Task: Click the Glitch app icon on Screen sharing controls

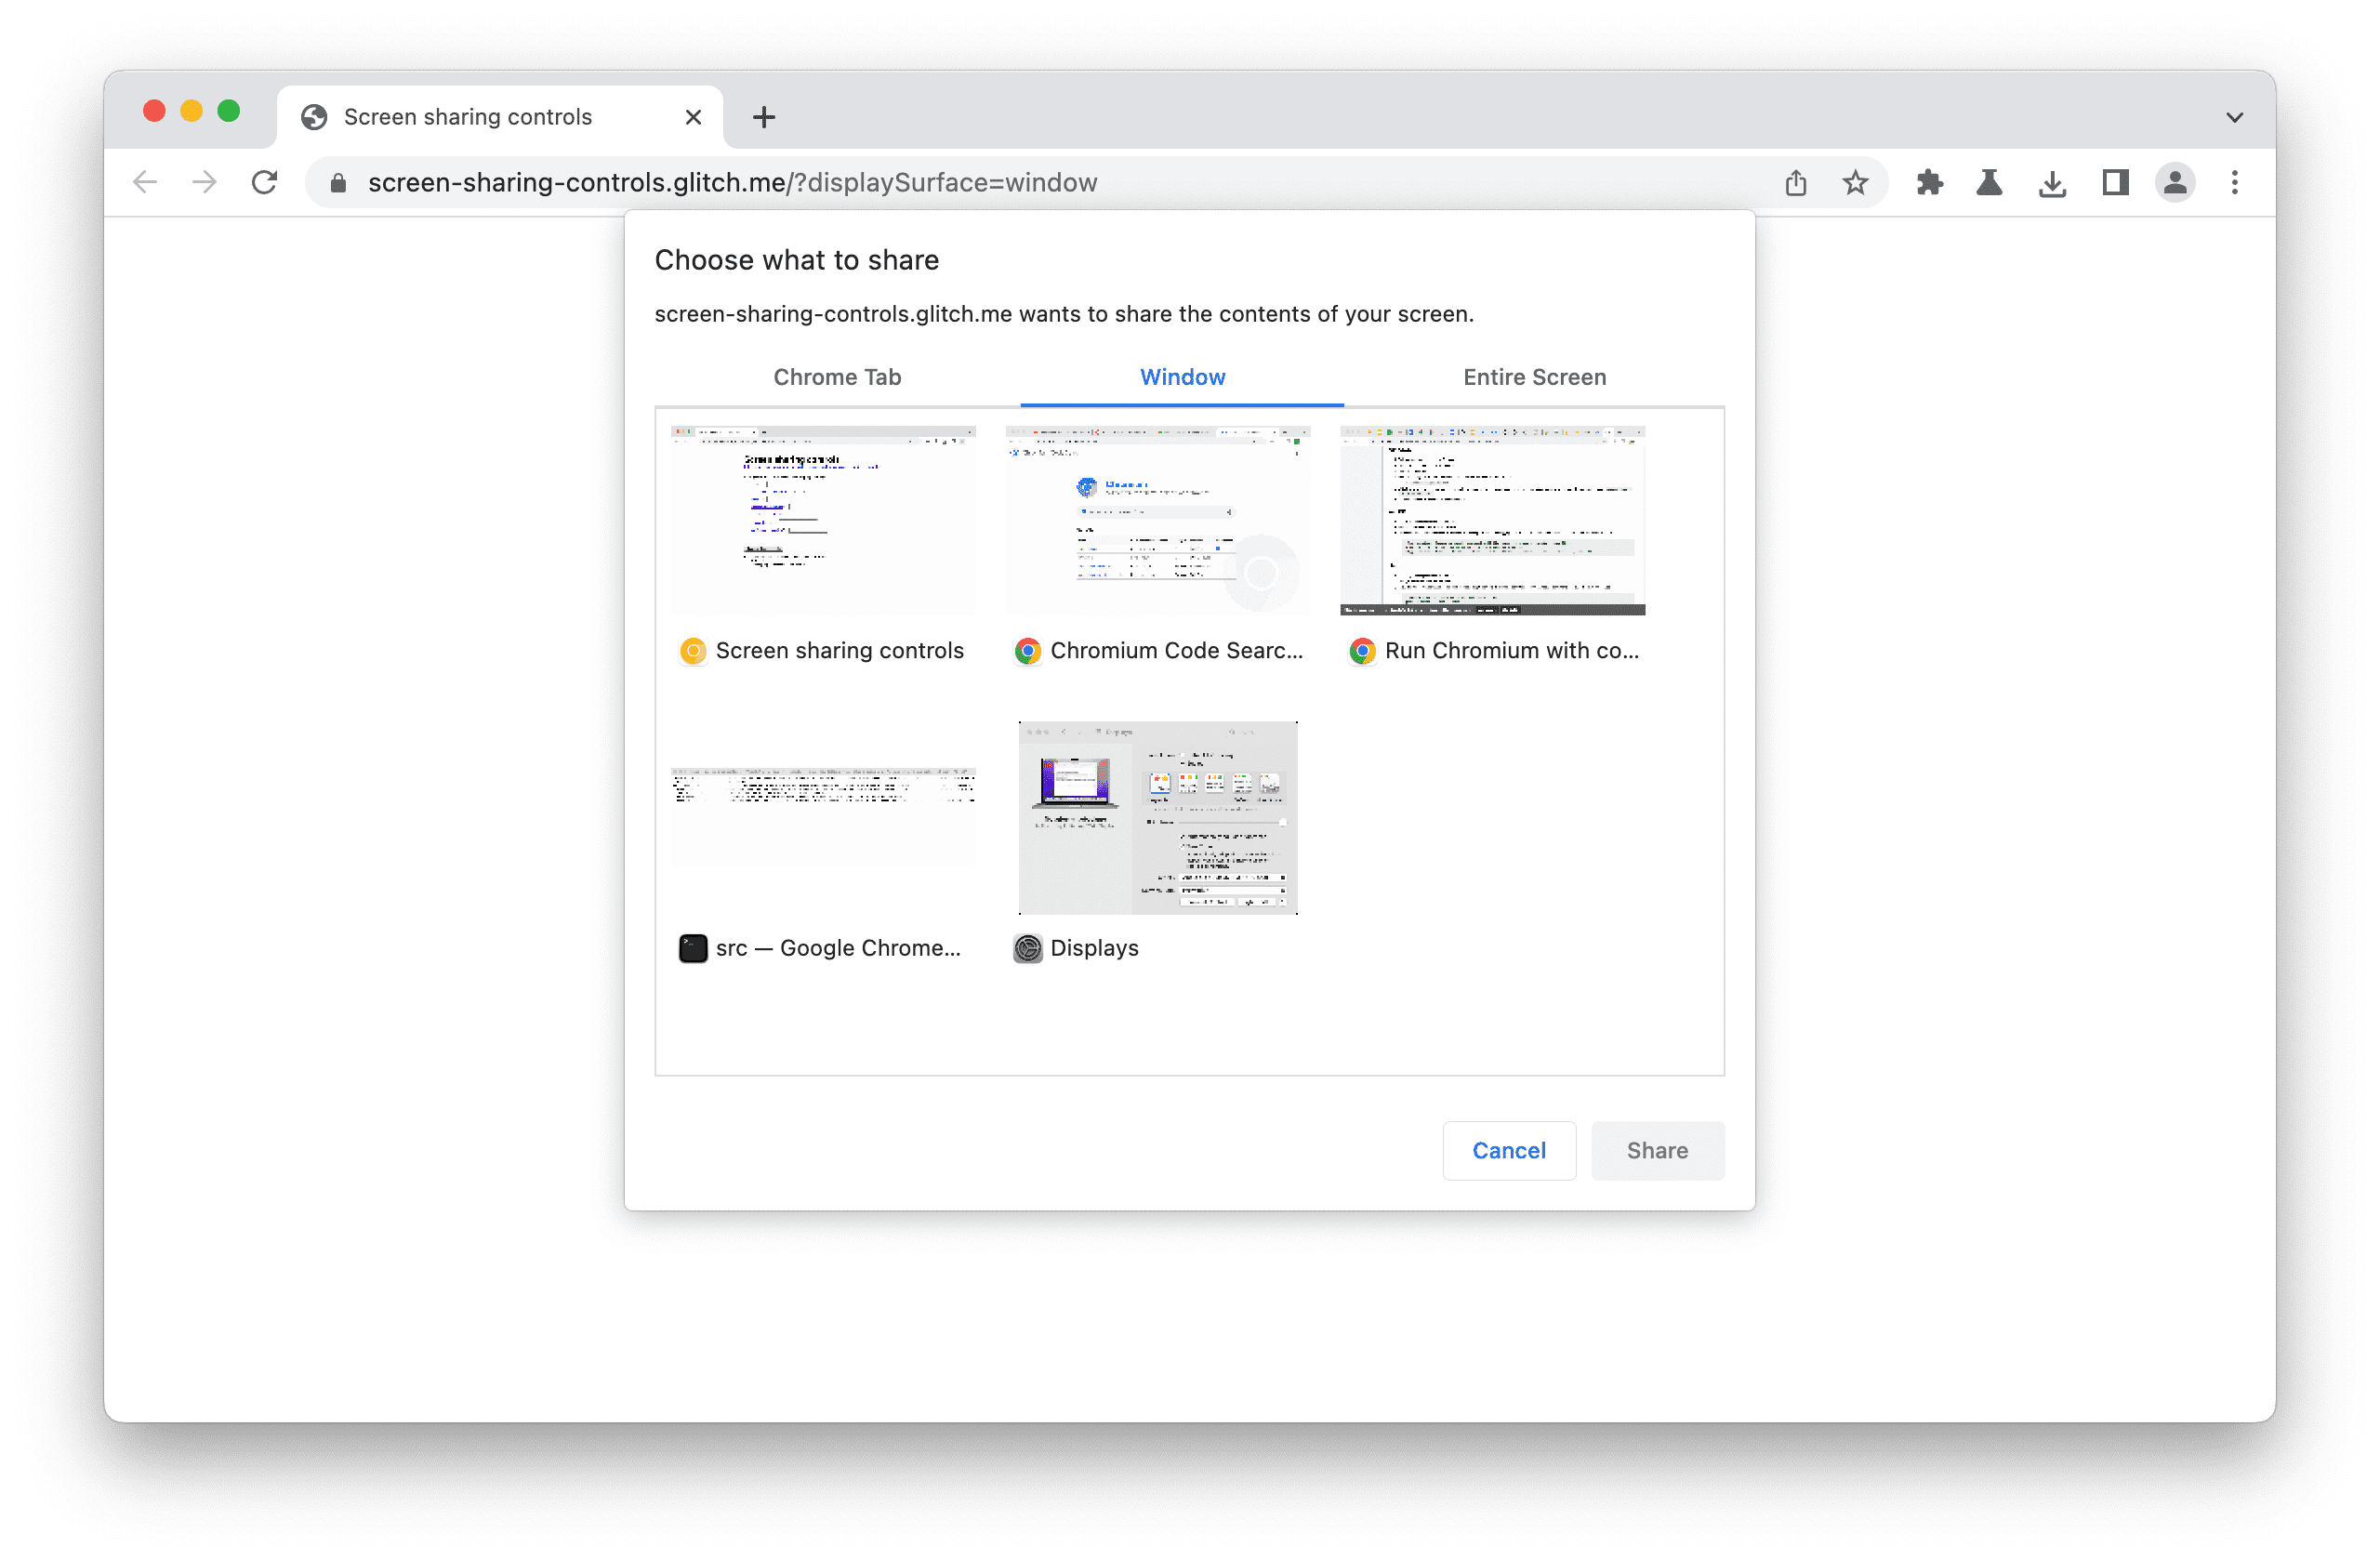Action: coord(691,651)
